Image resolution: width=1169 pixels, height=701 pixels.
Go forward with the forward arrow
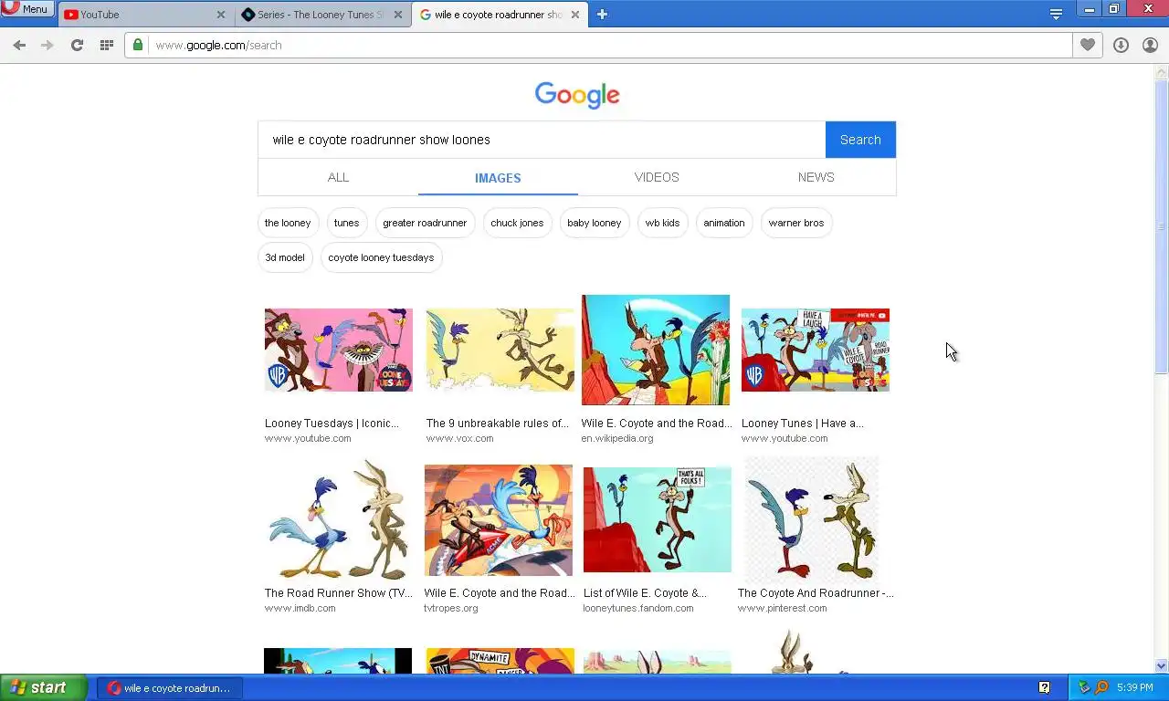point(47,45)
